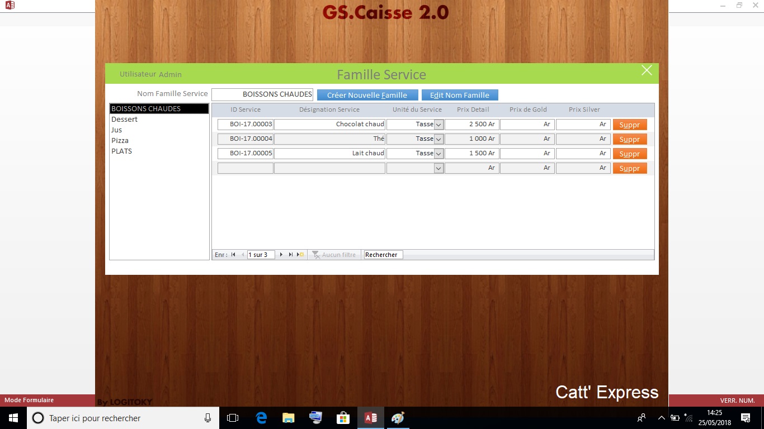Go to the first record in navigator
Viewport: 764px width, 429px height.
pos(233,255)
